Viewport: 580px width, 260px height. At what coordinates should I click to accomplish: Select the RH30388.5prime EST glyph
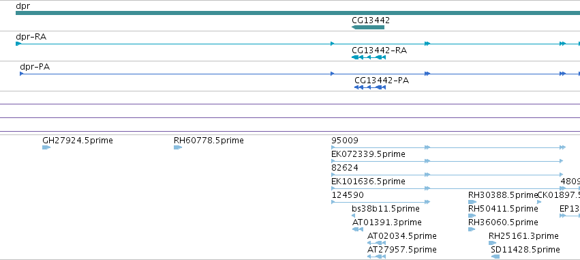pyautogui.click(x=472, y=202)
